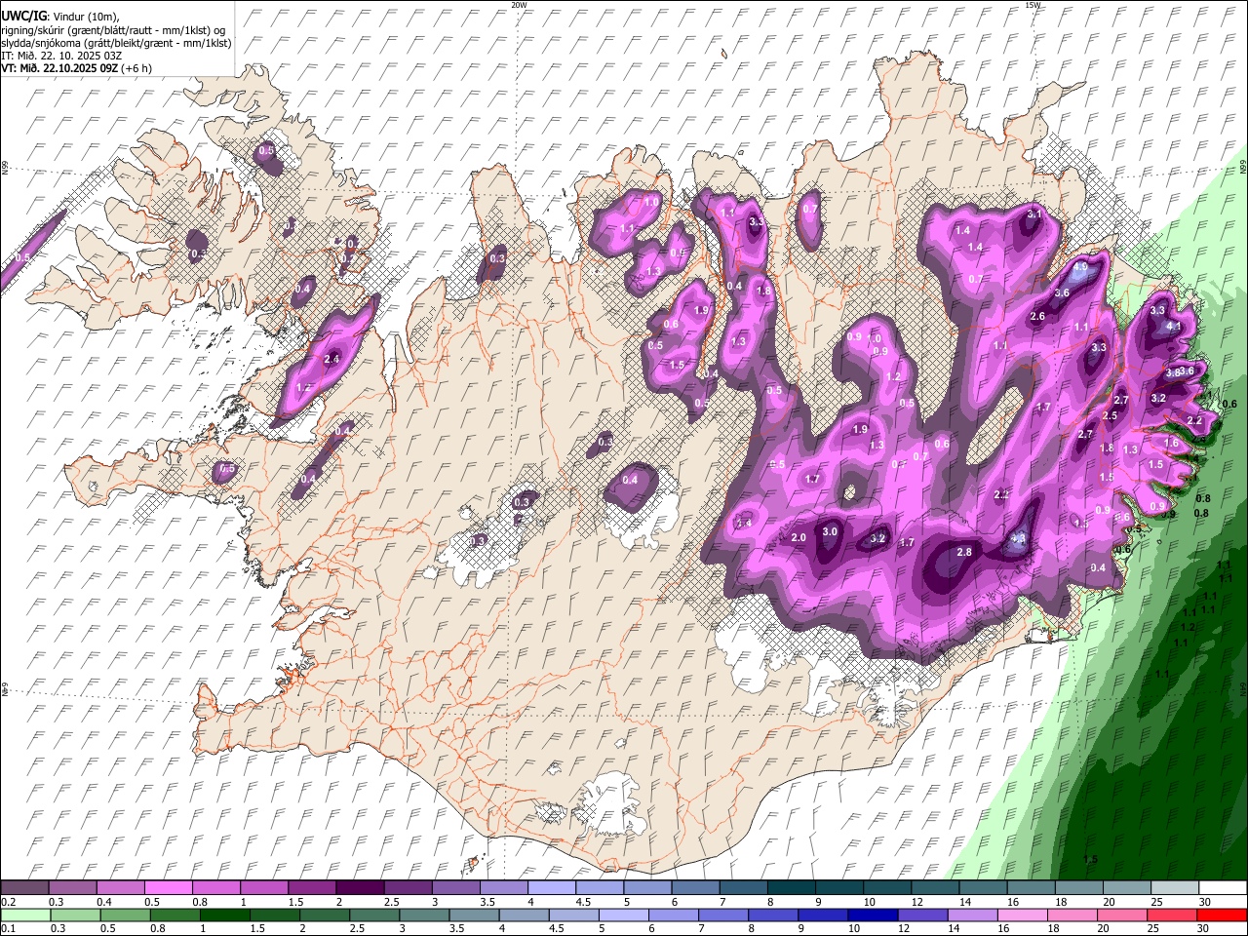Pick upper legend swatch between 12 and 14
The width and height of the screenshot is (1248, 936).
(x=935, y=888)
